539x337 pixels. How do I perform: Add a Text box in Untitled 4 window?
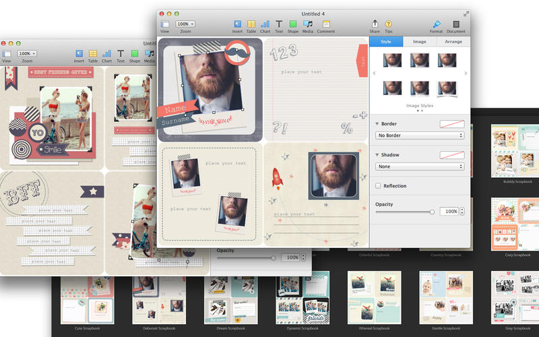click(x=279, y=24)
